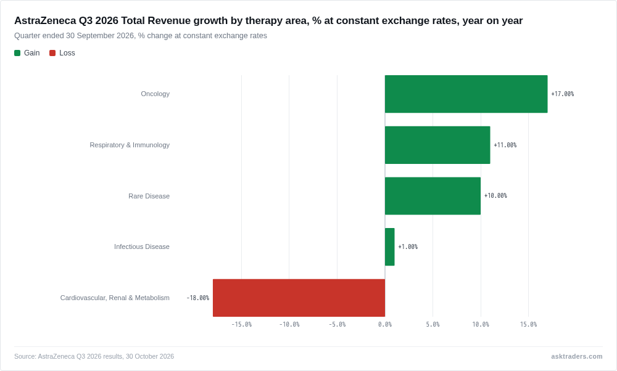Click the +1.00% value label

pyautogui.click(x=408, y=247)
